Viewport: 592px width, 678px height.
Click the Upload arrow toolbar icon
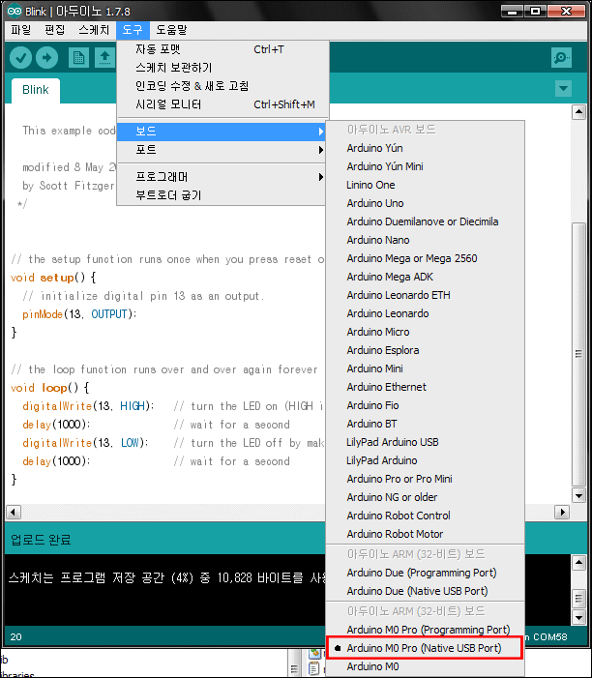click(46, 57)
